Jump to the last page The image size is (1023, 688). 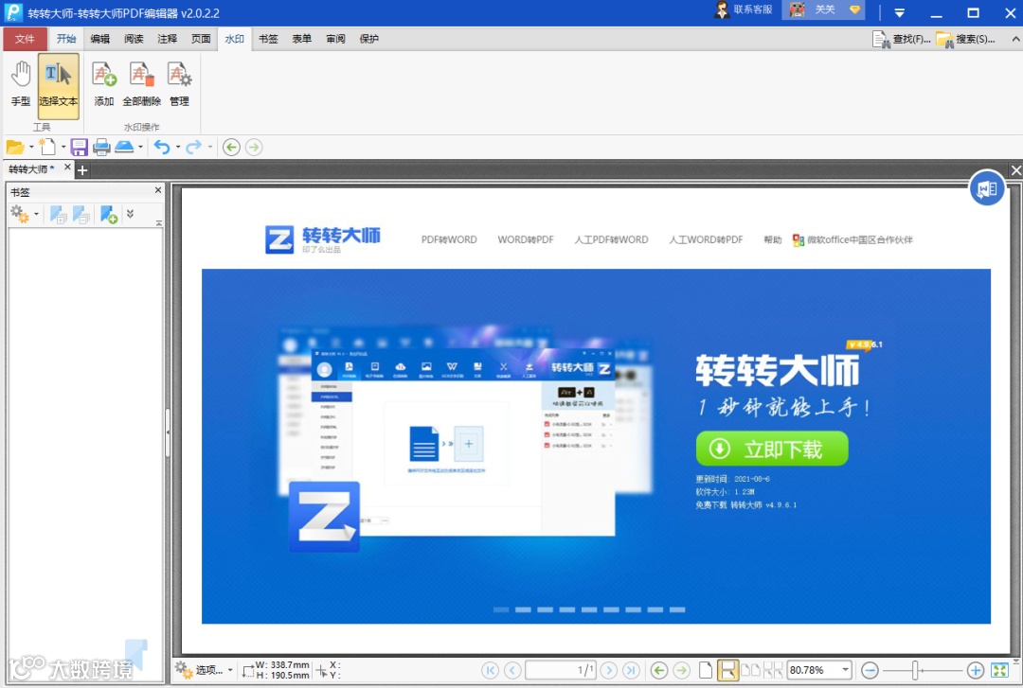632,670
